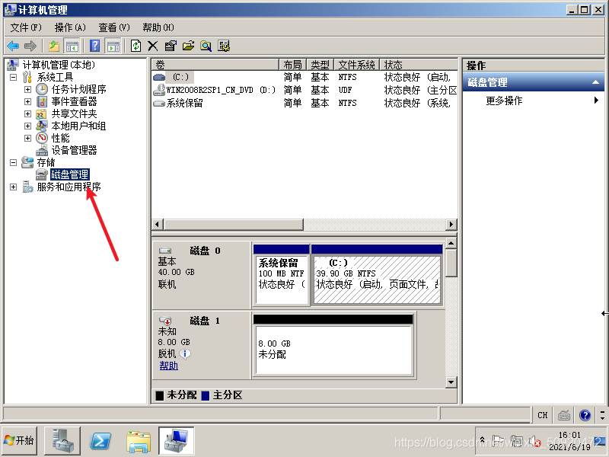Click the Delete X toolbar icon

[153, 46]
